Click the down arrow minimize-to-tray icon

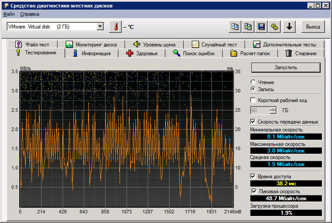click(x=289, y=27)
